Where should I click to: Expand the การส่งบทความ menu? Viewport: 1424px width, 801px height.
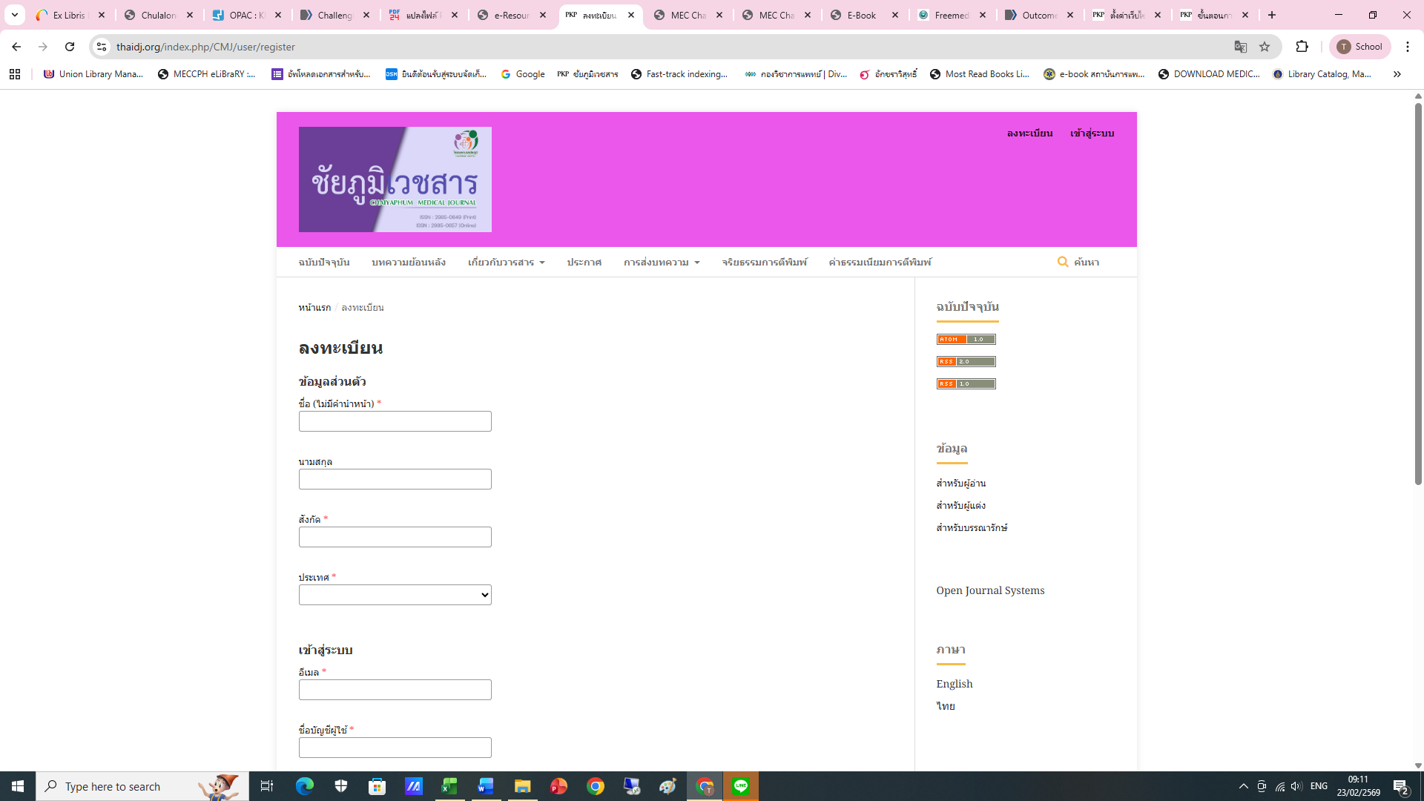(661, 263)
